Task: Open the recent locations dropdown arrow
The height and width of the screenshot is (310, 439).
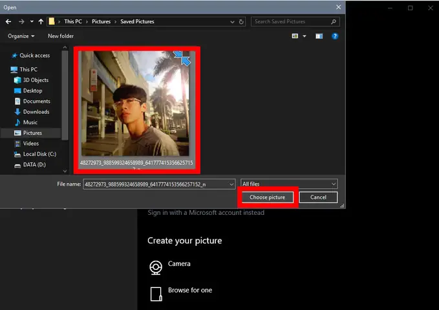Action: [32, 21]
